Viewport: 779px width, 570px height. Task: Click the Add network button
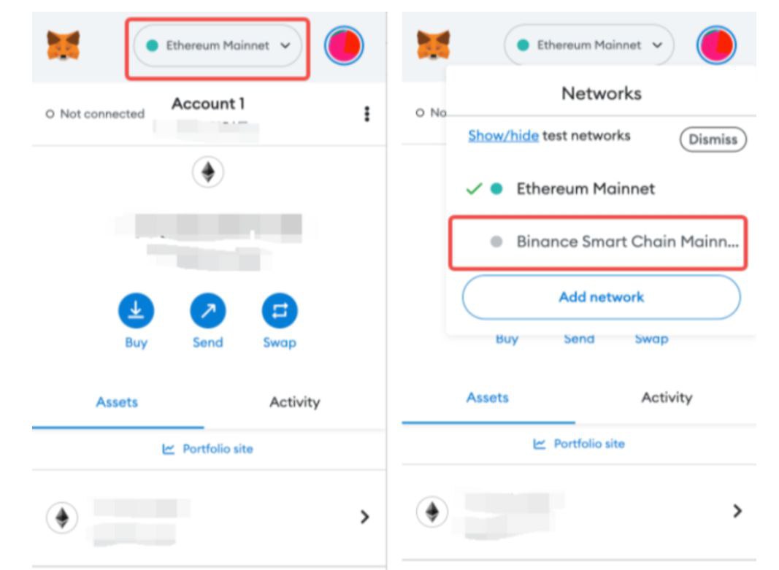pyautogui.click(x=601, y=297)
